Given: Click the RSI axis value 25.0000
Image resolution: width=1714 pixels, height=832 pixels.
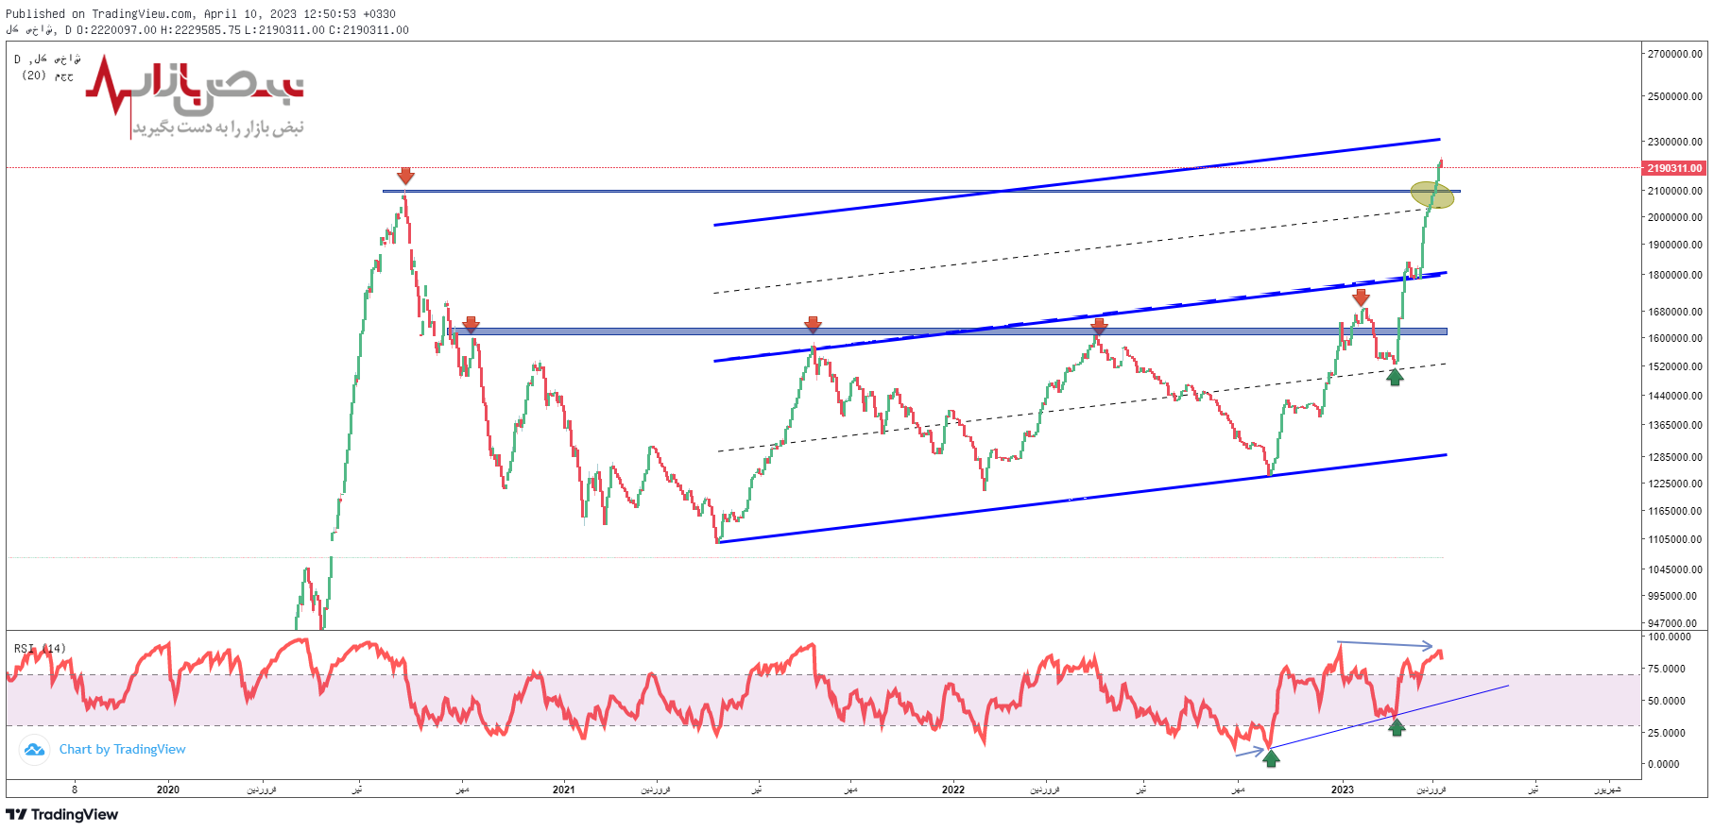Looking at the screenshot, I should click(x=1667, y=733).
